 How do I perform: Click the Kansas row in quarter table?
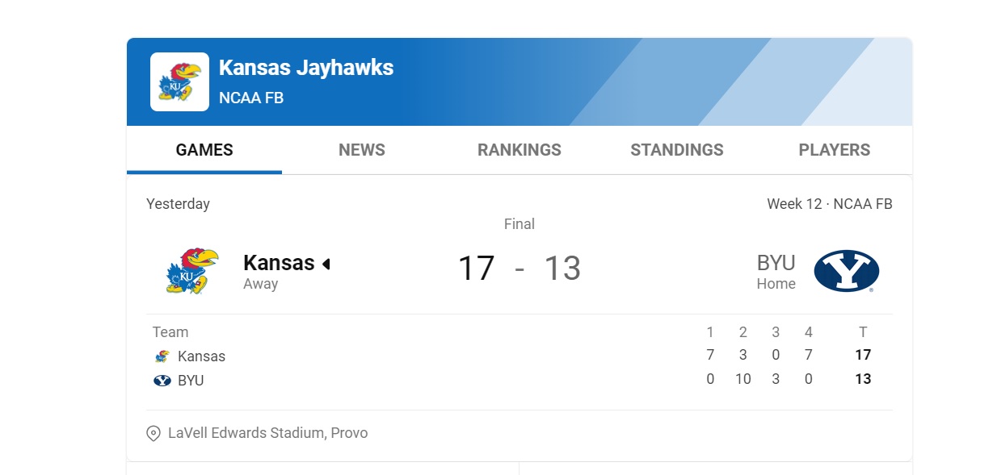[520, 356]
